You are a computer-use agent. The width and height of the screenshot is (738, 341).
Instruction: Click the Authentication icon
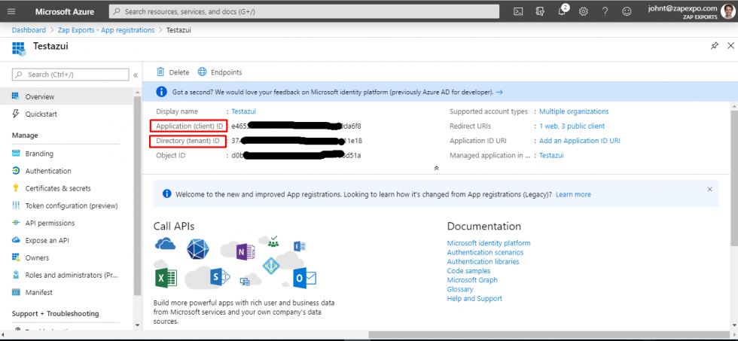tap(16, 171)
